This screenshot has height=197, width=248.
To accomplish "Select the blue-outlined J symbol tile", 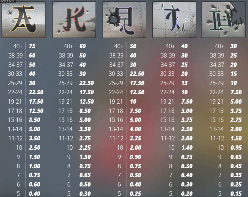I will (x=174, y=20).
